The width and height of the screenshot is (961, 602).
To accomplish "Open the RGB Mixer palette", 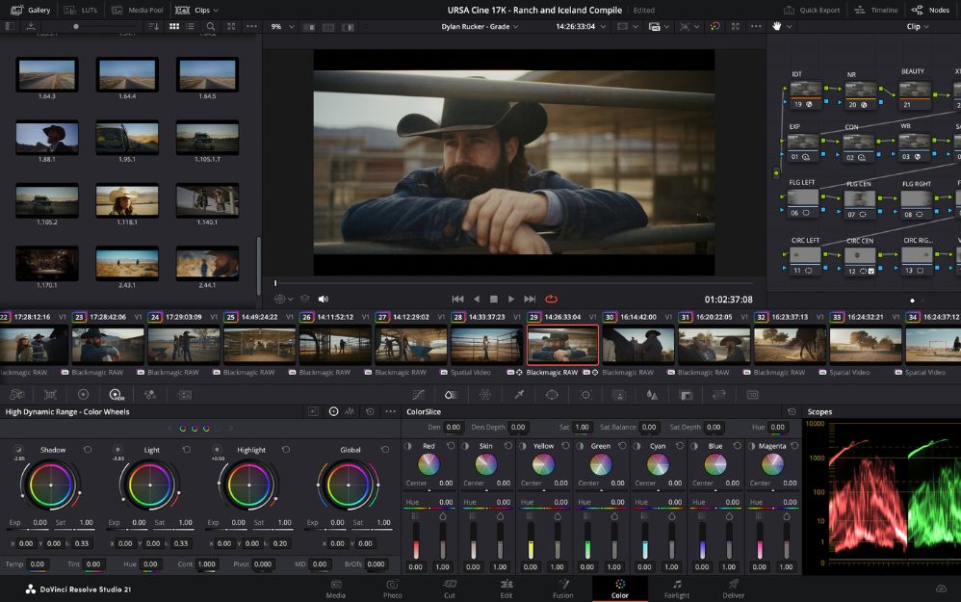I will click(x=149, y=395).
